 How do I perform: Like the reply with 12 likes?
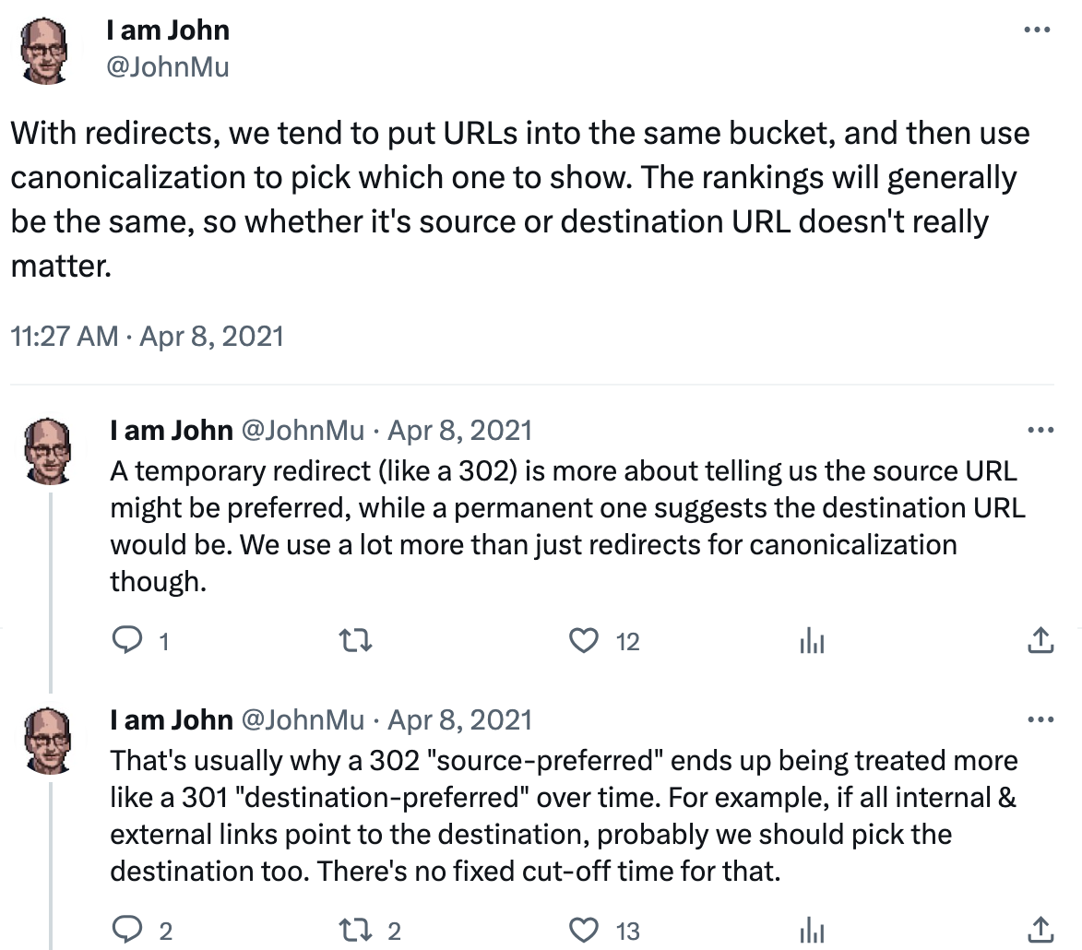click(x=584, y=641)
